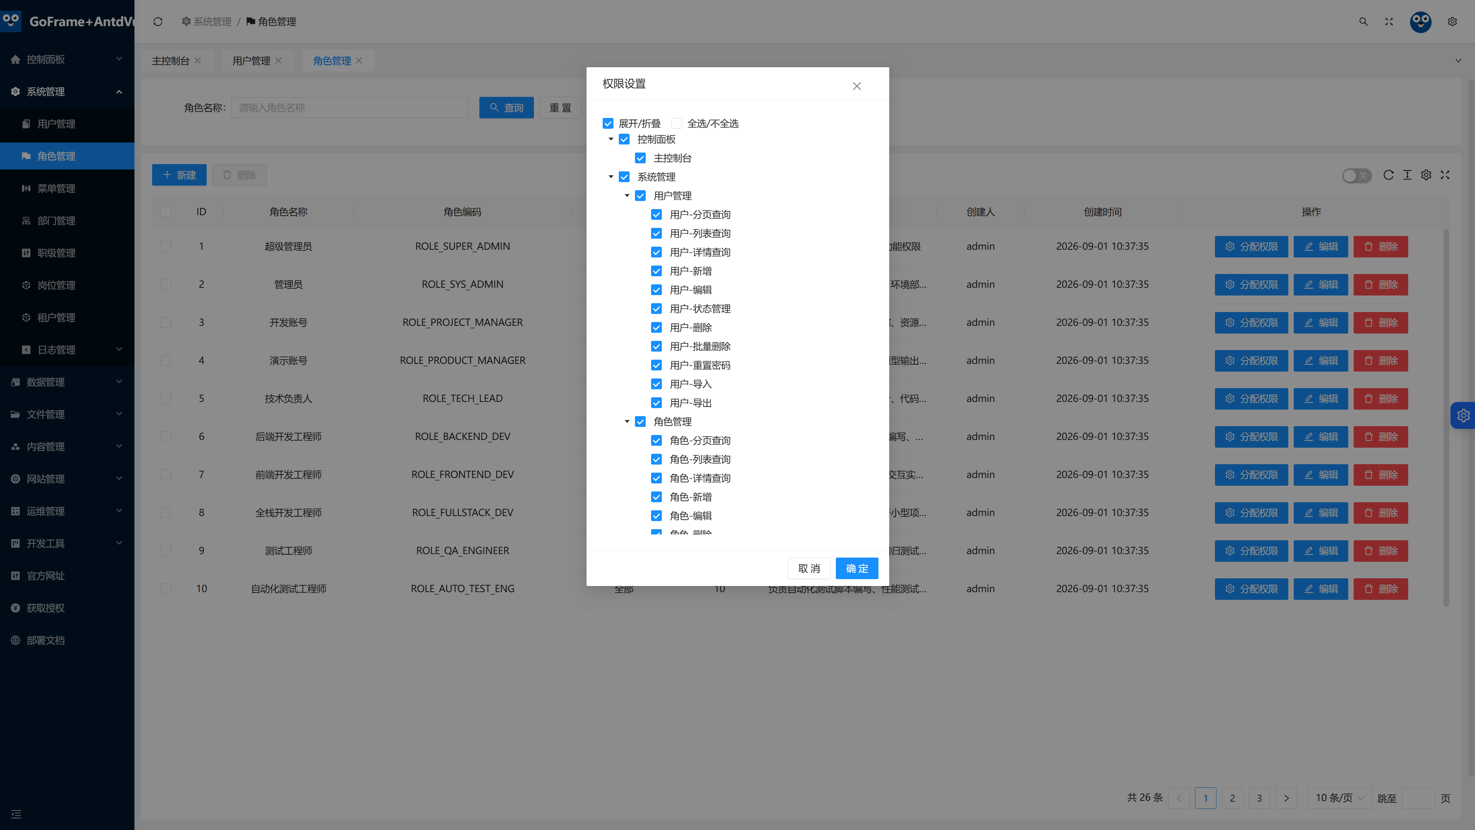Image resolution: width=1475 pixels, height=830 pixels.
Task: Close the 权限设置 dialog with X
Action: [x=857, y=86]
